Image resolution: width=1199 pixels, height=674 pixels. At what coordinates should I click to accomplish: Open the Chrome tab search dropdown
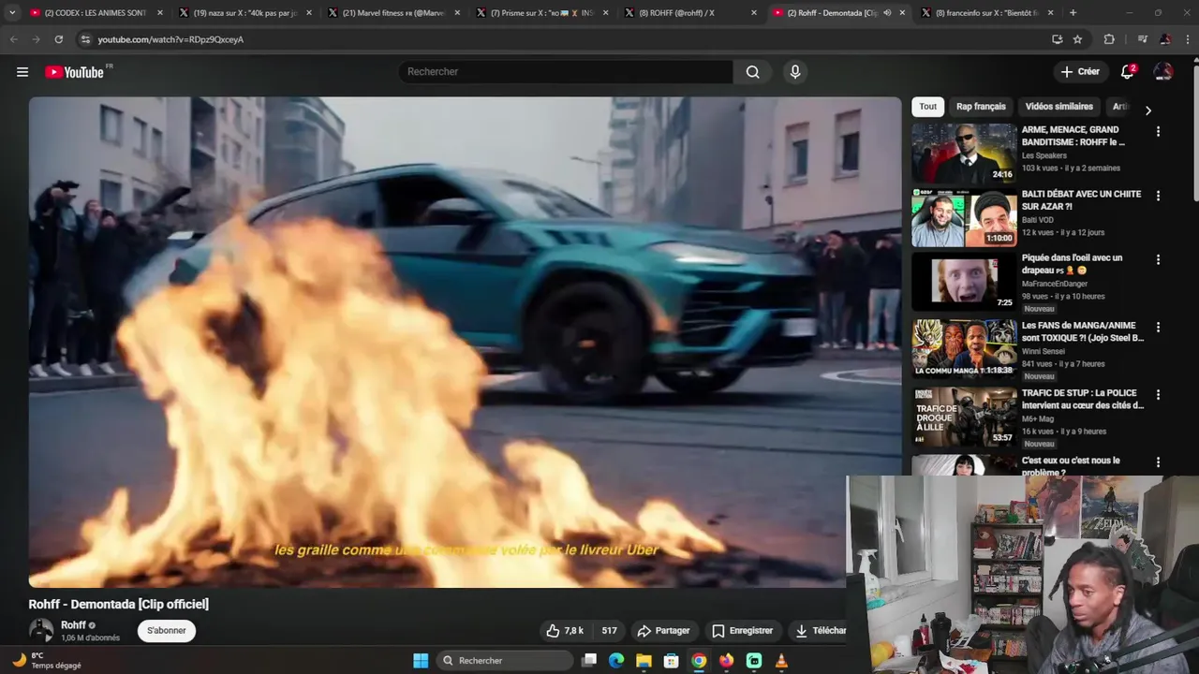[12, 13]
